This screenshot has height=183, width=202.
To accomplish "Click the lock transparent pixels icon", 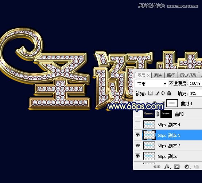I will click(x=151, y=93).
